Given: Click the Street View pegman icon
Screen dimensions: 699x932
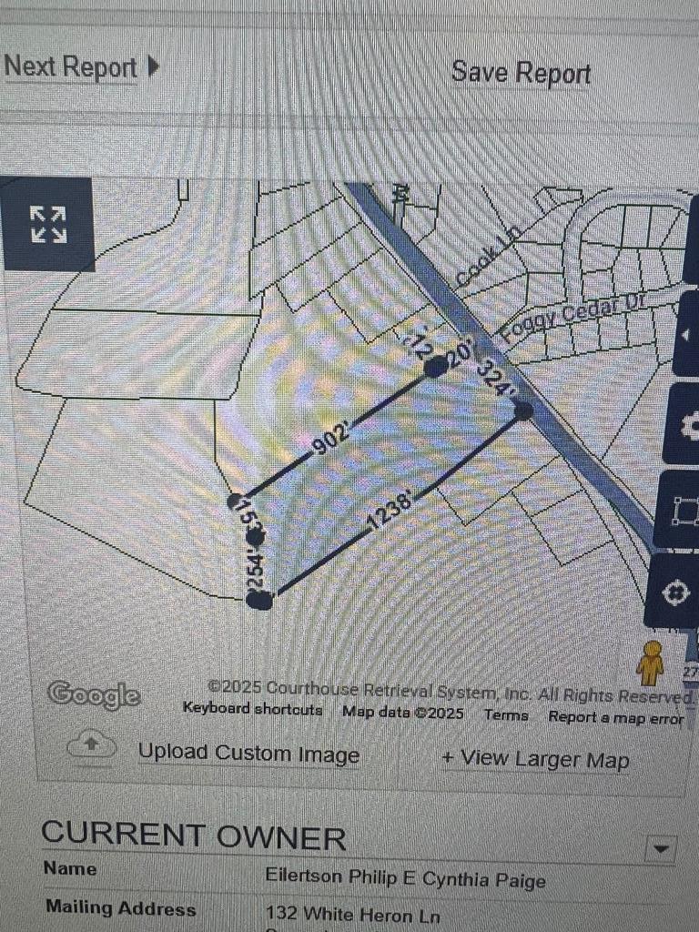Looking at the screenshot, I should tap(650, 663).
